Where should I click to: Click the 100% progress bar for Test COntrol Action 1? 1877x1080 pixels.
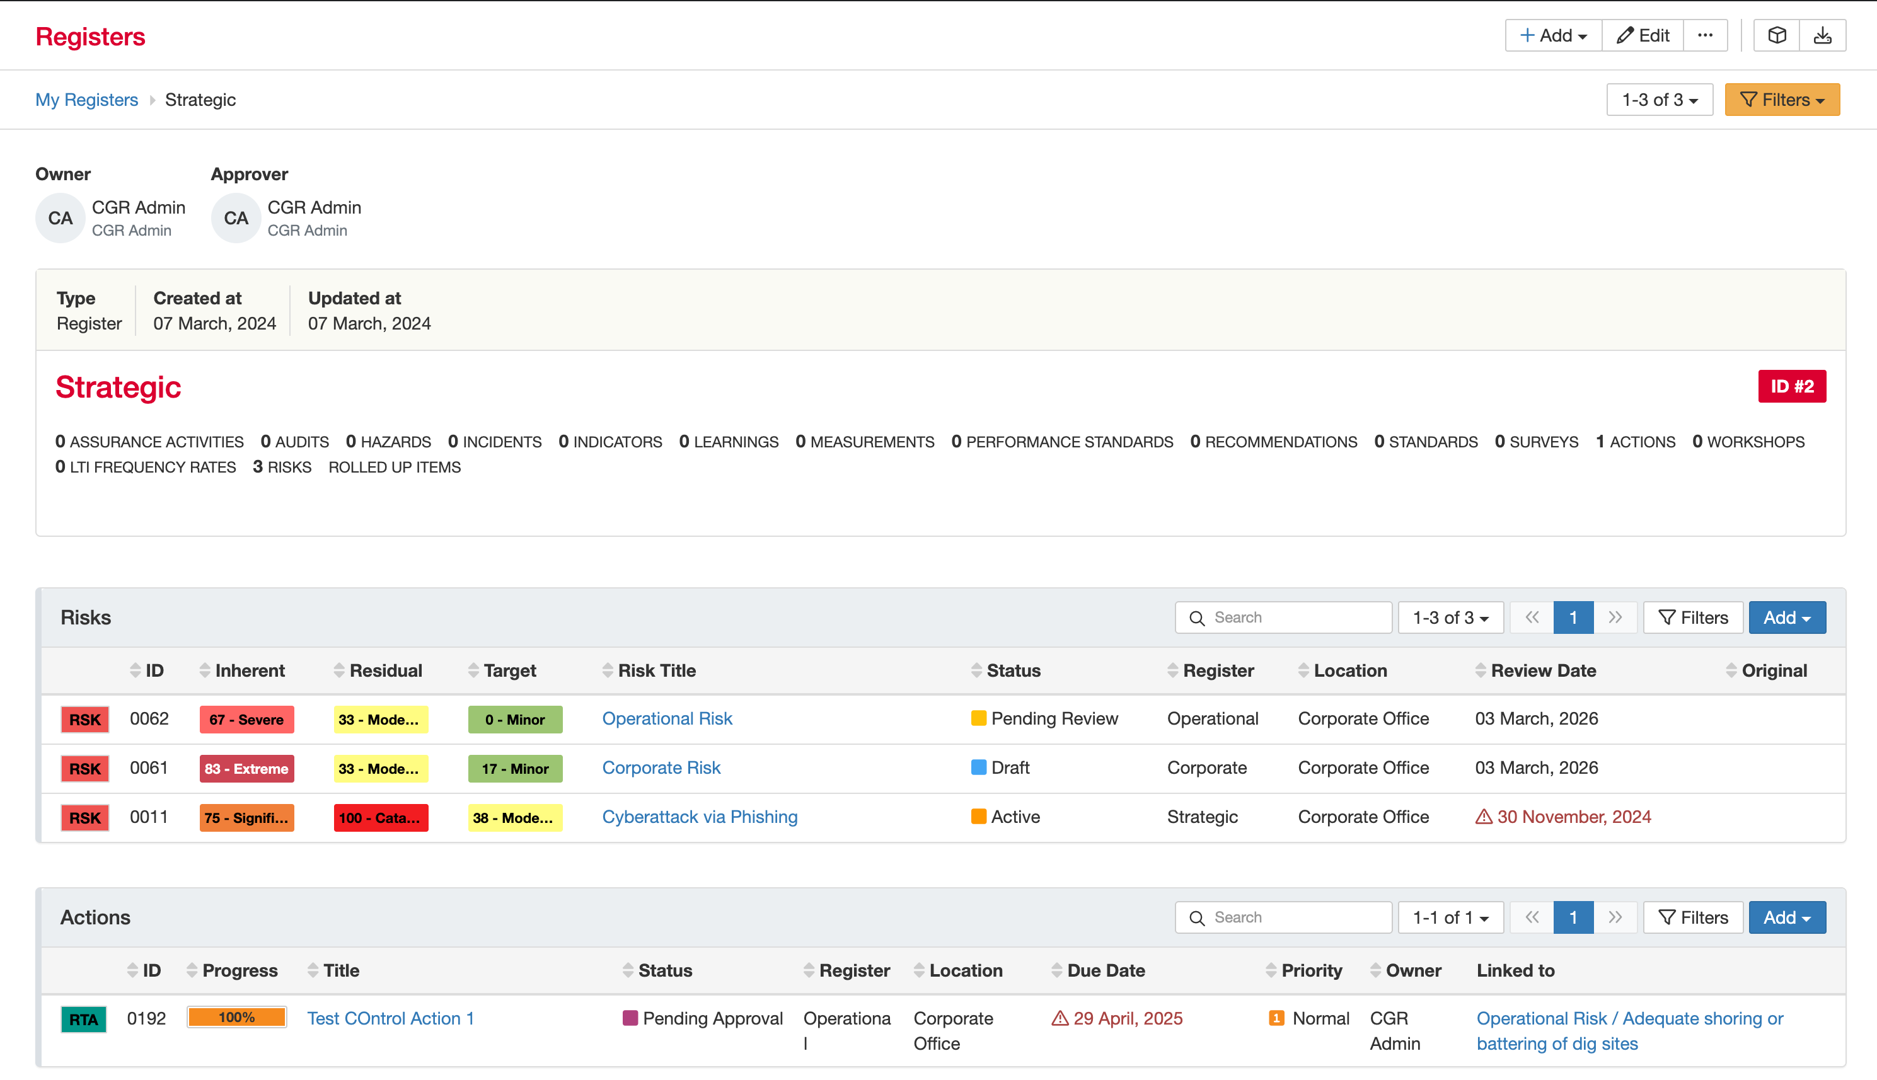236,1017
